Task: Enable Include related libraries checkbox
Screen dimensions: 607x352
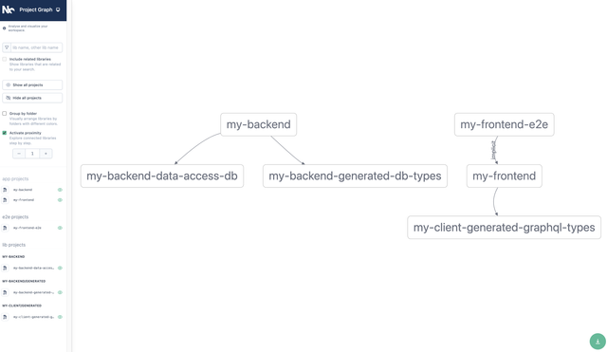Action: point(5,59)
